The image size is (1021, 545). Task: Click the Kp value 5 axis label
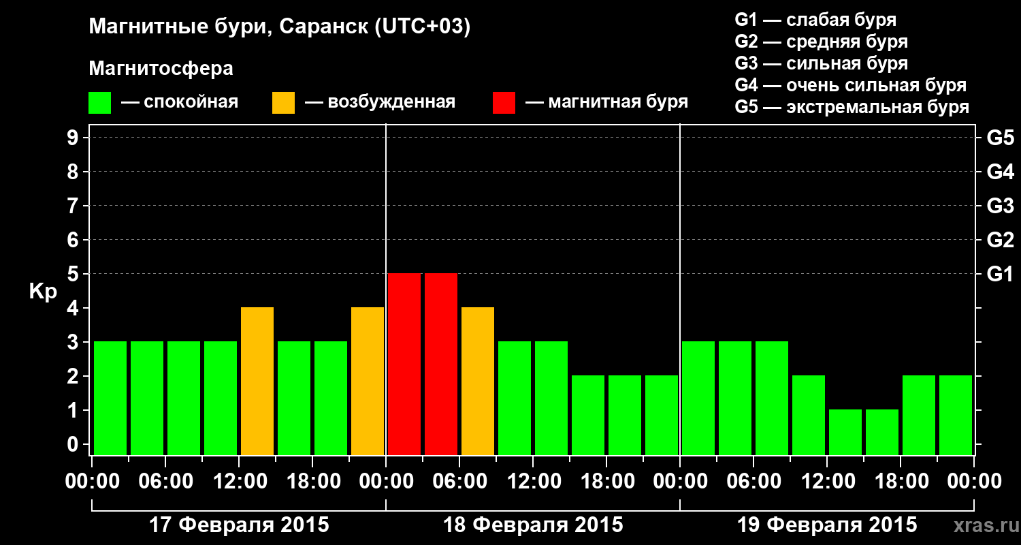click(74, 274)
